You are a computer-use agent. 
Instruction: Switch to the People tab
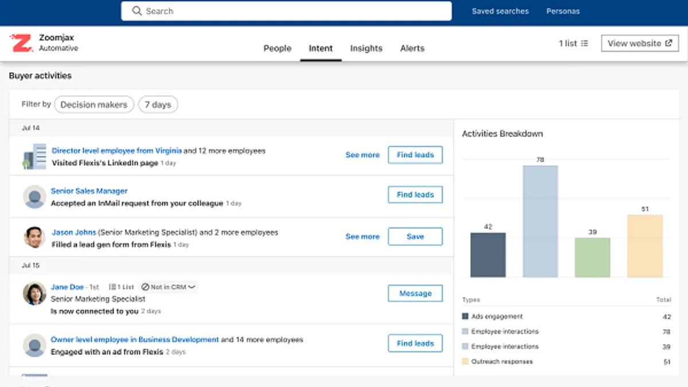[277, 48]
